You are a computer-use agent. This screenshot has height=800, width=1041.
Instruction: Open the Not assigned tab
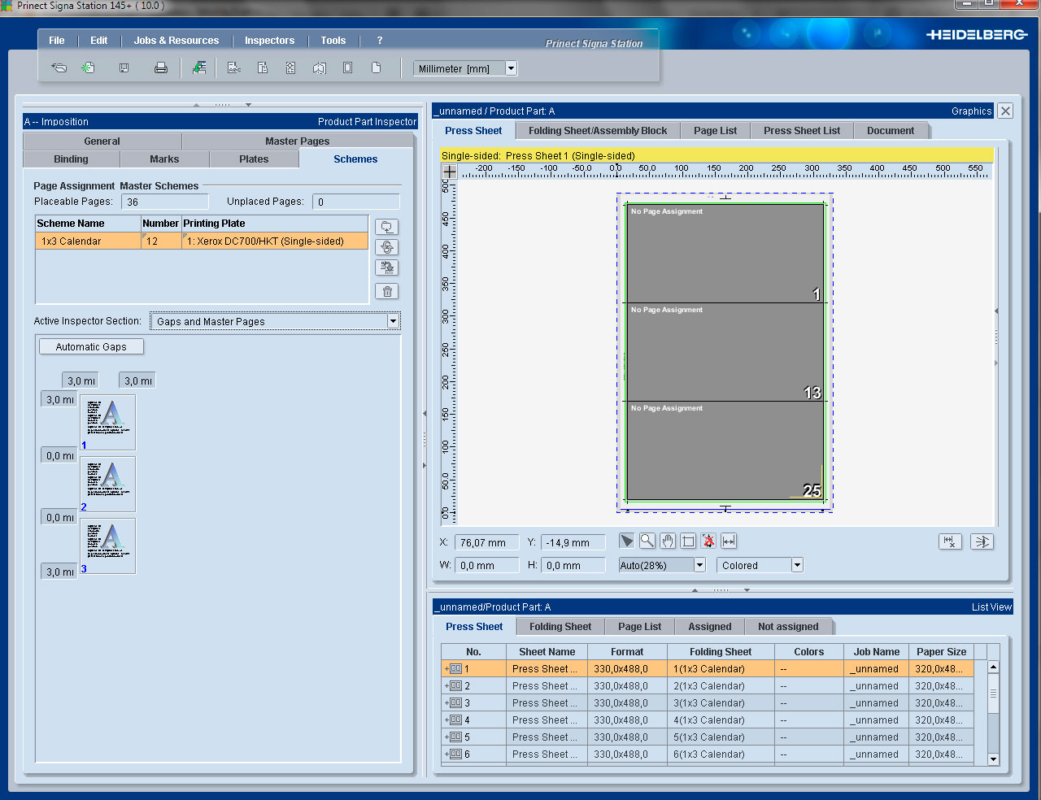click(788, 627)
